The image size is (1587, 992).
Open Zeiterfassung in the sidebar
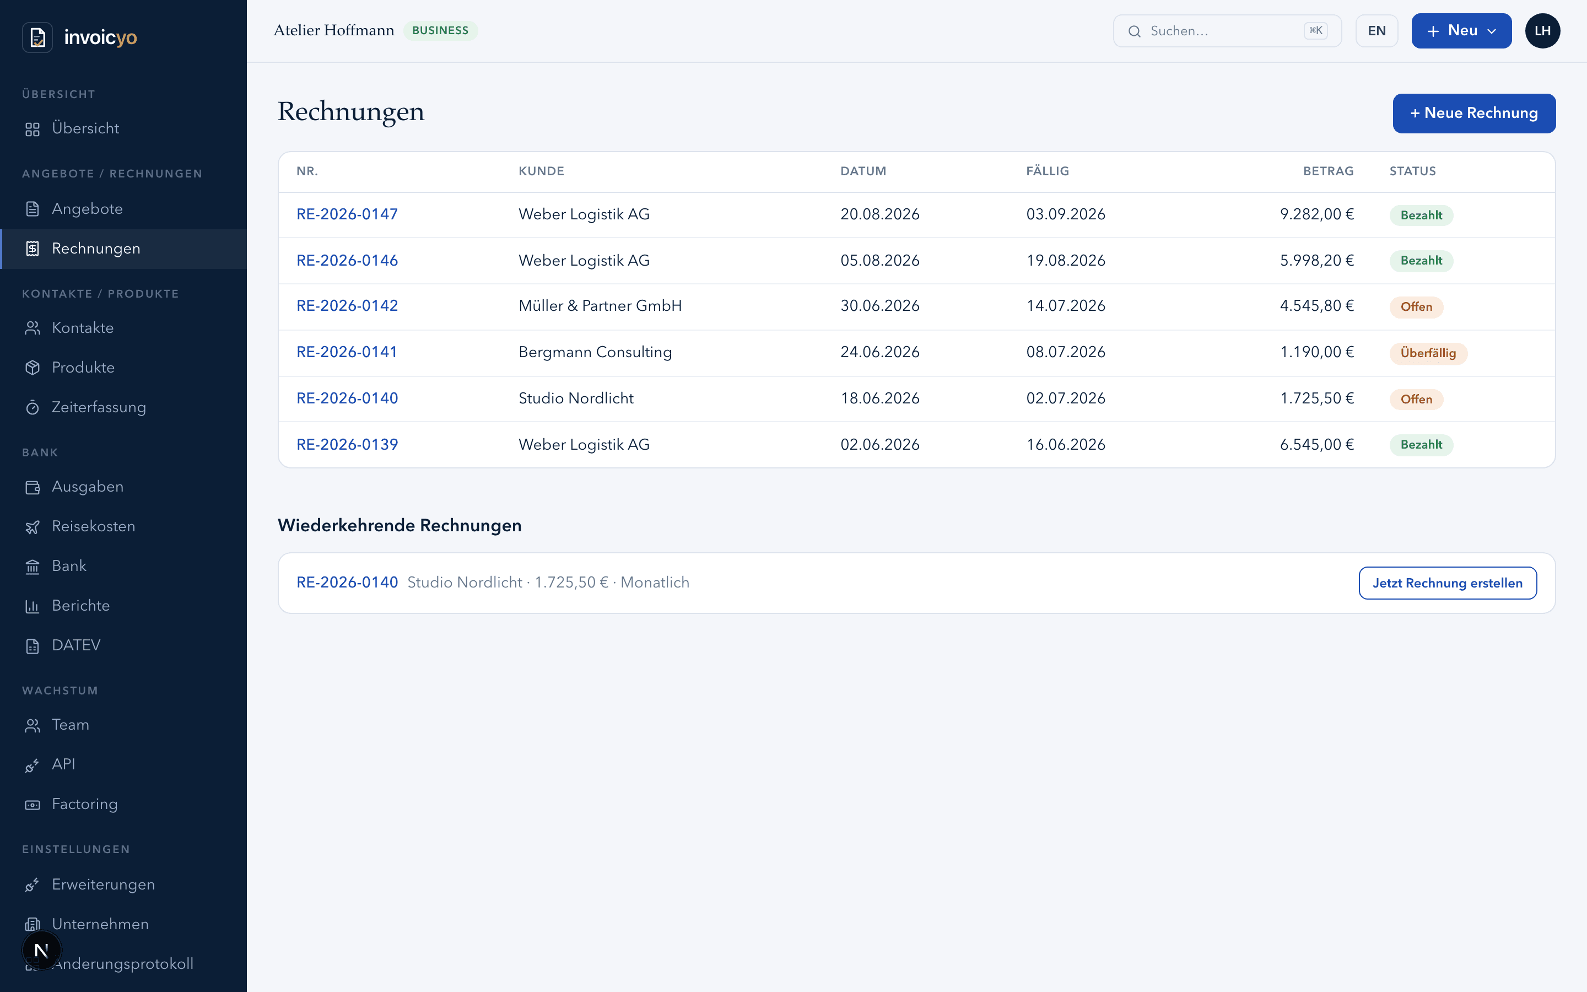click(x=123, y=407)
